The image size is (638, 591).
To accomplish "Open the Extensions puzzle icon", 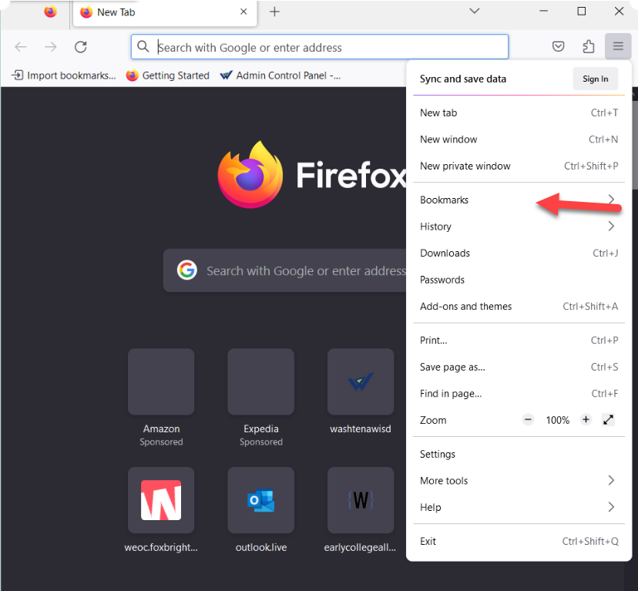I will click(x=589, y=46).
